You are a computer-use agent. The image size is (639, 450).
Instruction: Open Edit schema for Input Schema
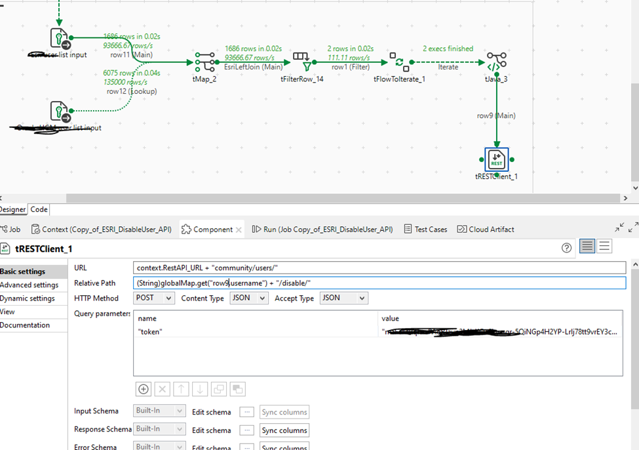pos(246,411)
